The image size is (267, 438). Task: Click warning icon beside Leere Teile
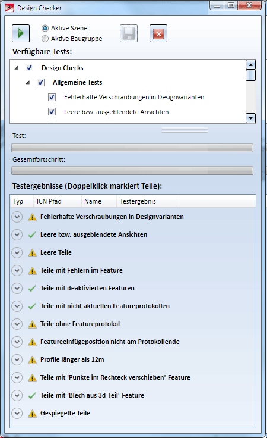click(32, 253)
